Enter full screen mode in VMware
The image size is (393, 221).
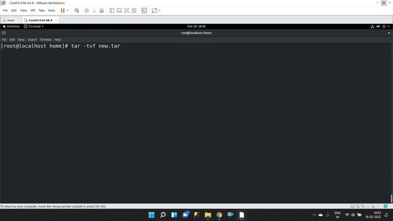tap(126, 10)
